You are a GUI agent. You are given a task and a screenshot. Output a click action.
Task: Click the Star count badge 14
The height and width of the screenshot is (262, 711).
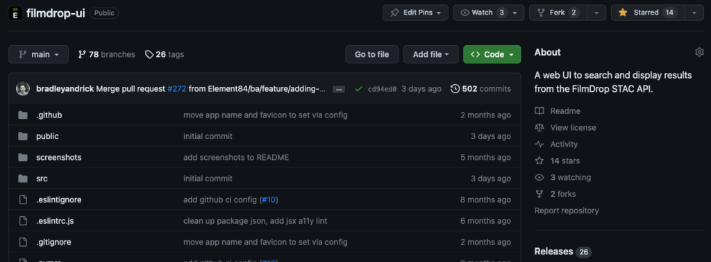pyautogui.click(x=669, y=13)
